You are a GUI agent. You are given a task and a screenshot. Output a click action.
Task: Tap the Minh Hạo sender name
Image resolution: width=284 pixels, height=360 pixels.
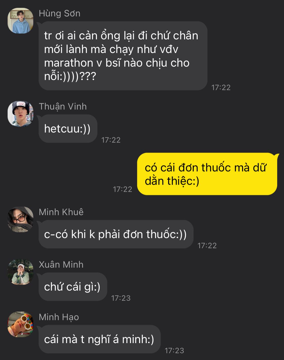[x=59, y=317]
